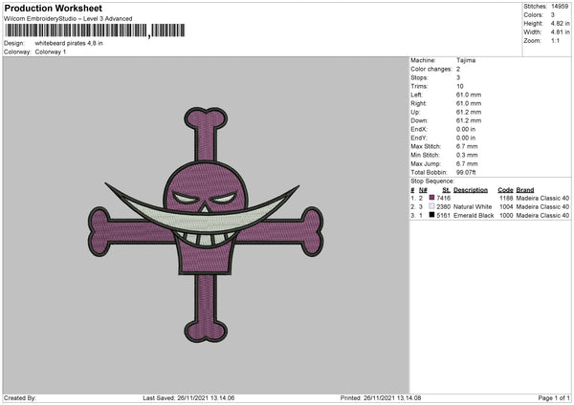Screen dimensions: 574x405
Task: Click the Left value 61.0 mm
Action: [469, 95]
